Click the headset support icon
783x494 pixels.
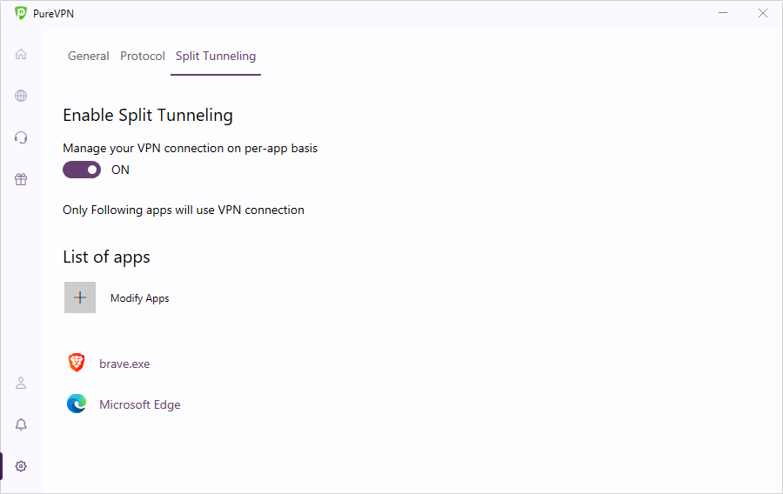coord(21,137)
